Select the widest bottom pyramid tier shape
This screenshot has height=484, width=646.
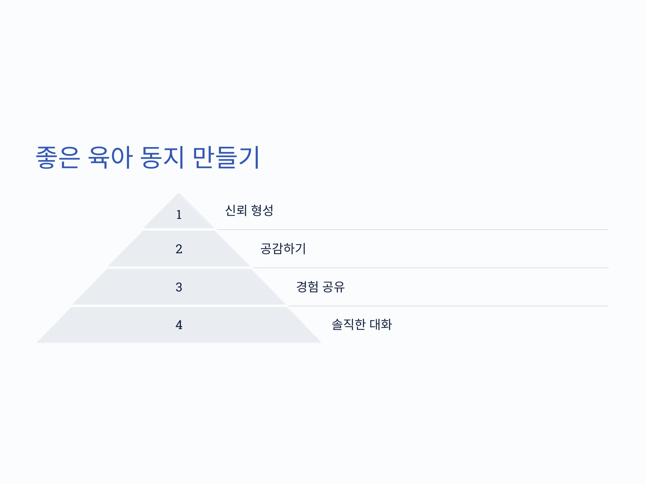pos(179,325)
